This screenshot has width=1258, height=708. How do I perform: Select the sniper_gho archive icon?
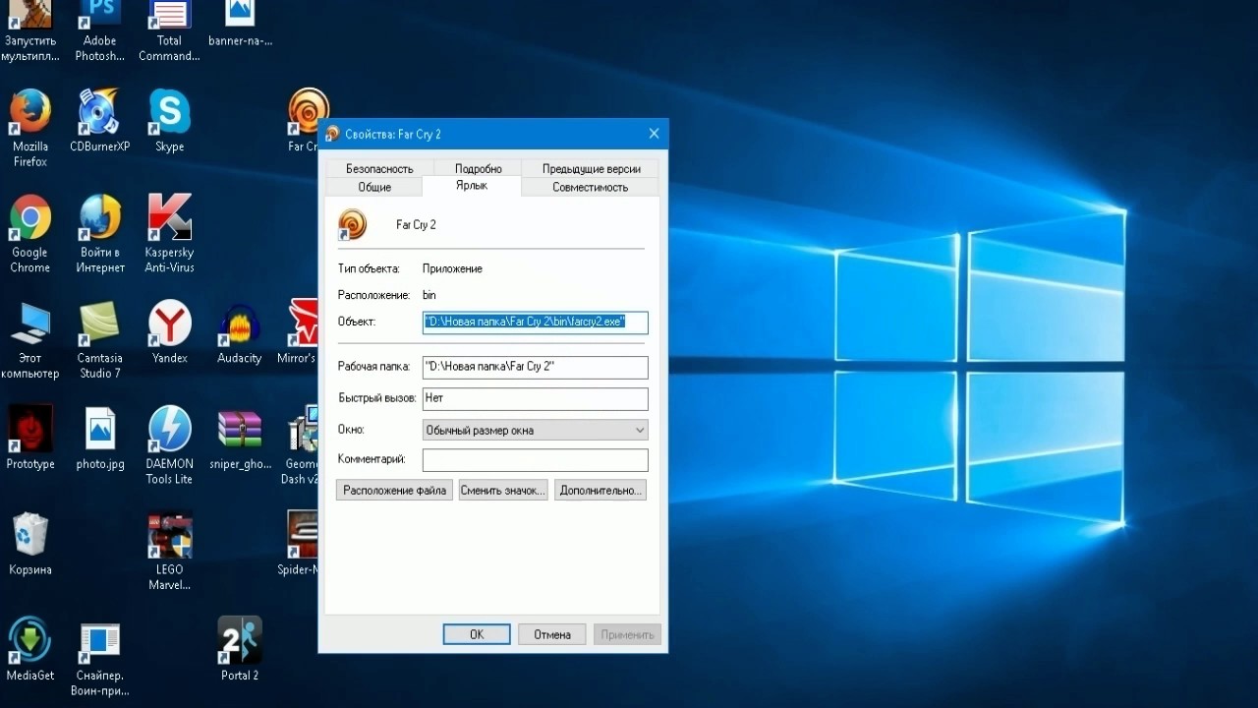(x=240, y=439)
